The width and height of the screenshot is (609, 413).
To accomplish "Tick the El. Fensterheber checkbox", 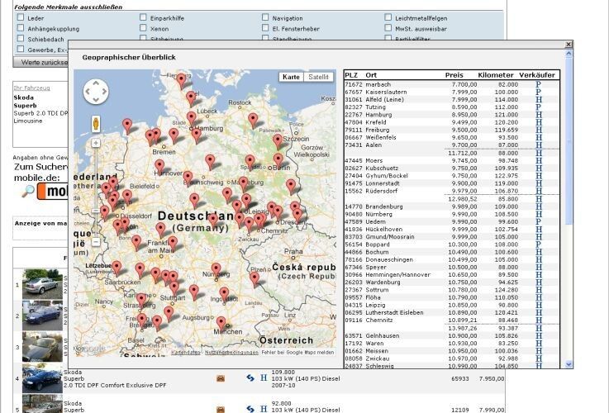I will click(265, 28).
